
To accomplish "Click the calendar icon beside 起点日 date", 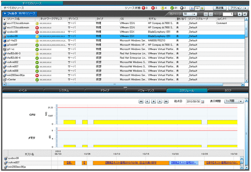I will (202, 101).
